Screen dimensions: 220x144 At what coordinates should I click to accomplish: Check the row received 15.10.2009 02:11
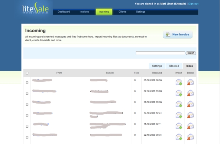[27, 126]
